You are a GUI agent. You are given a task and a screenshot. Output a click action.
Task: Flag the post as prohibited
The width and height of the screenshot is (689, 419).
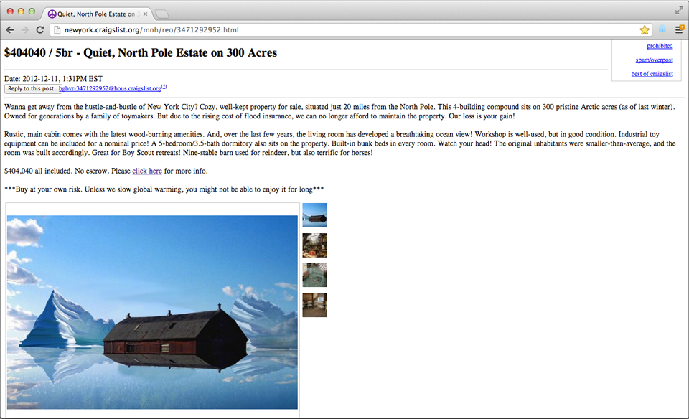660,46
